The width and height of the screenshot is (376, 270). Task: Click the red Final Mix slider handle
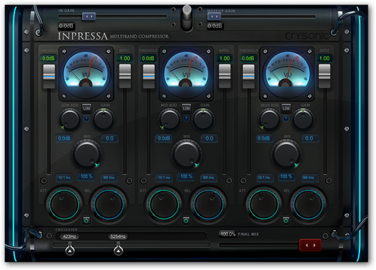tap(311, 245)
